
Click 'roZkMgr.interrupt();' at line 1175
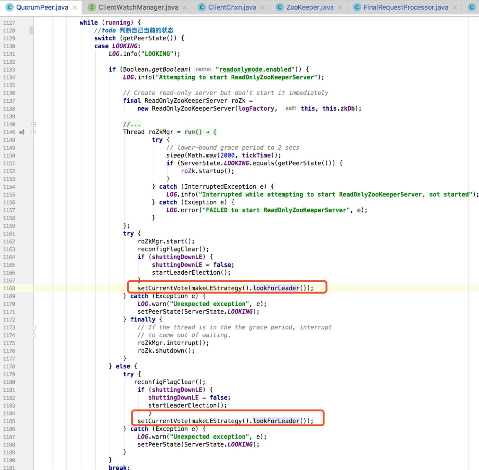173,343
